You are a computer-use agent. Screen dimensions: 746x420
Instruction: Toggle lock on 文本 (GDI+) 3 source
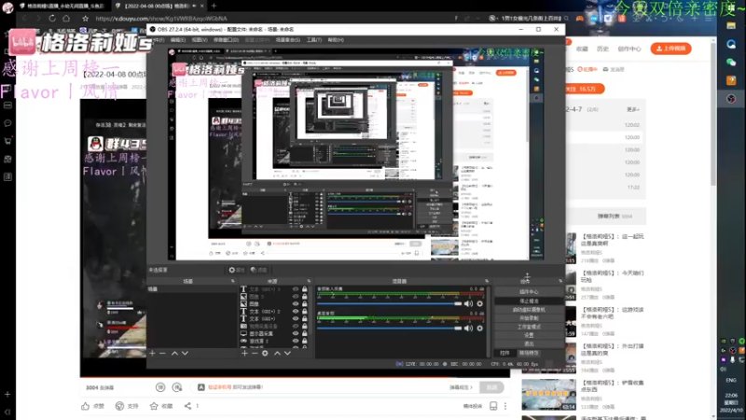click(x=305, y=289)
